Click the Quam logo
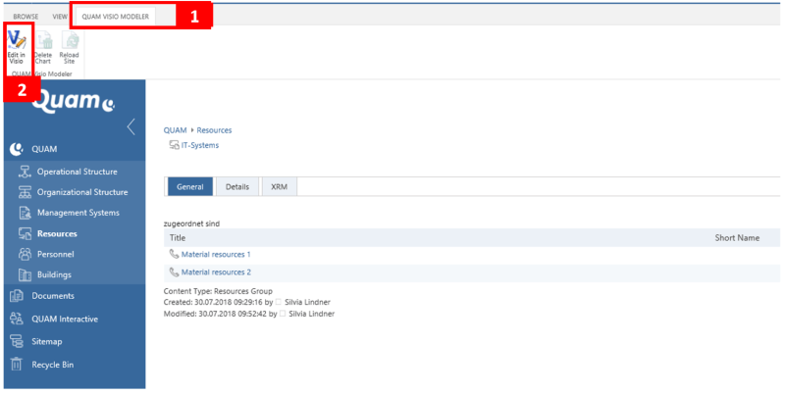 coord(73,100)
